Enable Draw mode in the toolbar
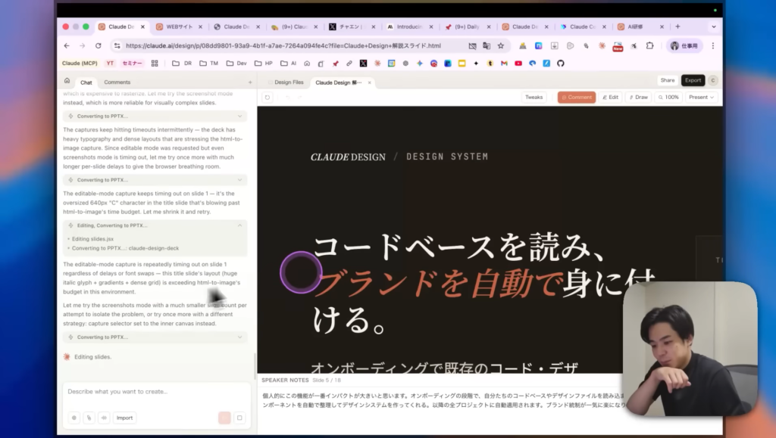 637,98
